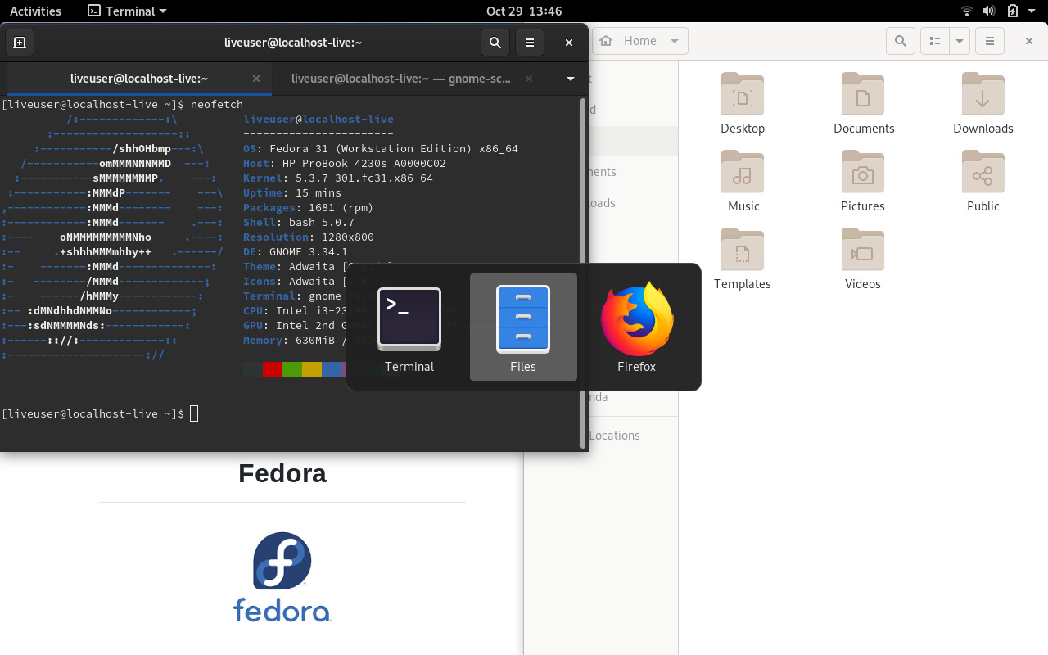Open the Home path dropdown
This screenshot has height=655, width=1048.
[x=674, y=41]
